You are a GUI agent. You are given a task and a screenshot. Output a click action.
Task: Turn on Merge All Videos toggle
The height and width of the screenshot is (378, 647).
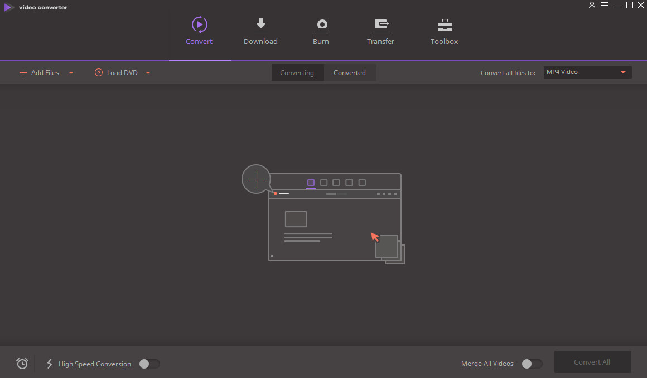532,364
